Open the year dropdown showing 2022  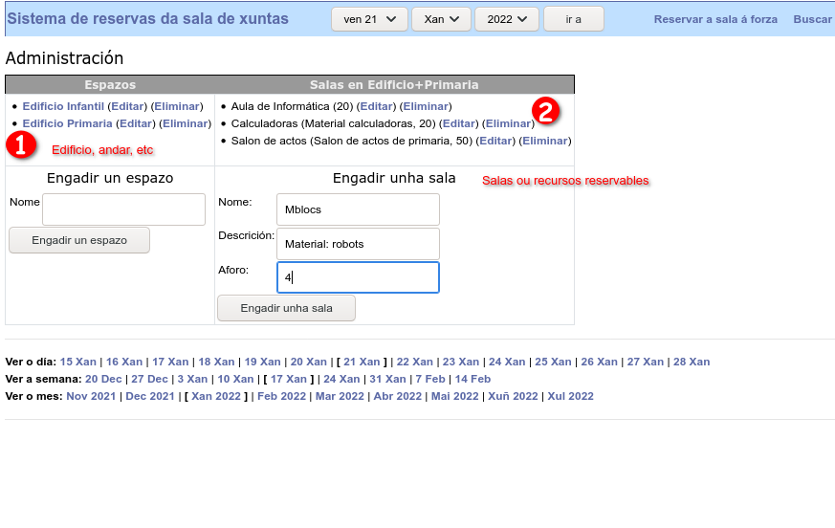(x=507, y=19)
